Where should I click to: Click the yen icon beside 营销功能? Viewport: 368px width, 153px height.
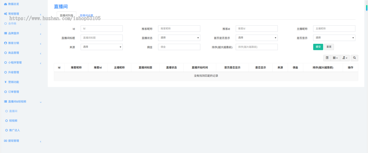click(x=6, y=82)
